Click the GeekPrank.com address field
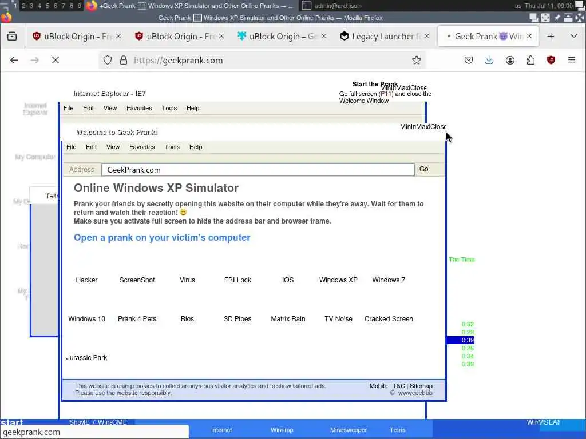 pos(258,170)
